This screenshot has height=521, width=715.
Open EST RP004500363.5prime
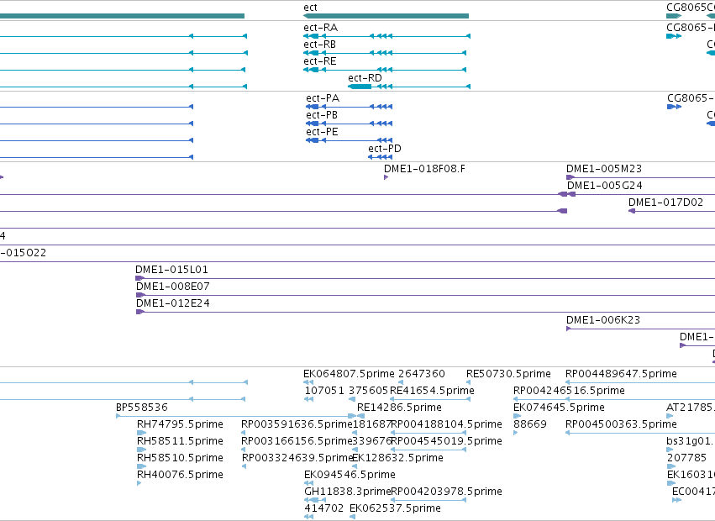pos(621,424)
